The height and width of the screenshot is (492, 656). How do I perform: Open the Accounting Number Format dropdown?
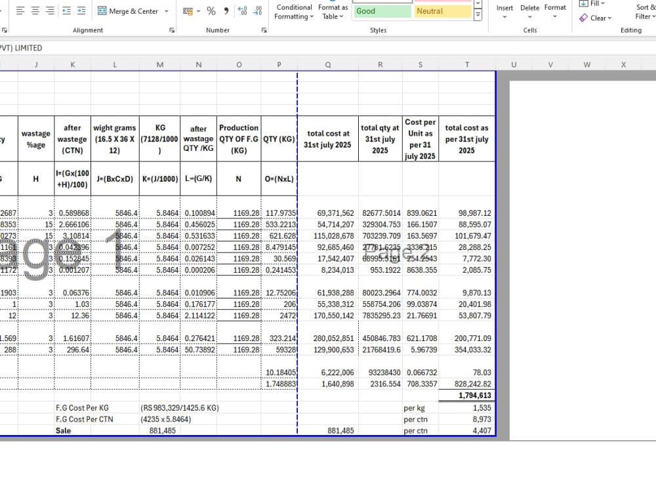pos(198,11)
